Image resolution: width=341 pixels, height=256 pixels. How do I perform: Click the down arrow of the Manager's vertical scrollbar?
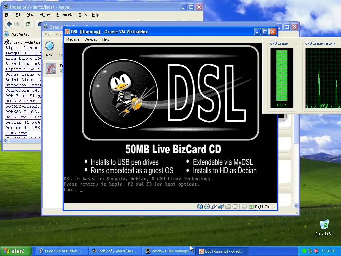[x=296, y=205]
